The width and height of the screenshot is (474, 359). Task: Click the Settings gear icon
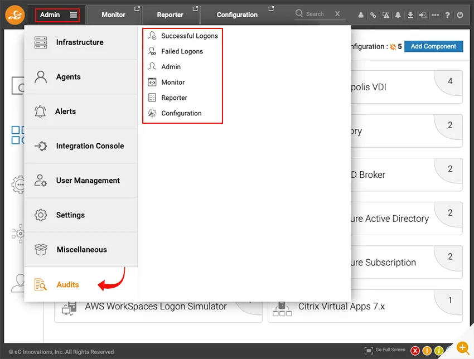click(x=41, y=215)
